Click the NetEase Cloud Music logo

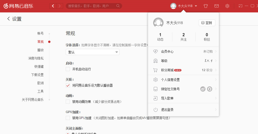18,6
